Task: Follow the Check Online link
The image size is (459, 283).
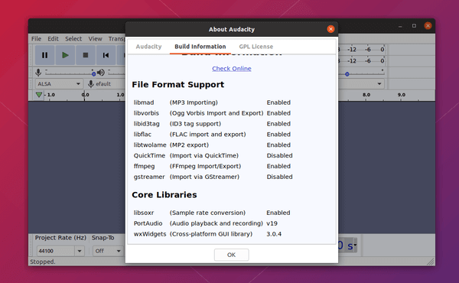Action: [232, 69]
